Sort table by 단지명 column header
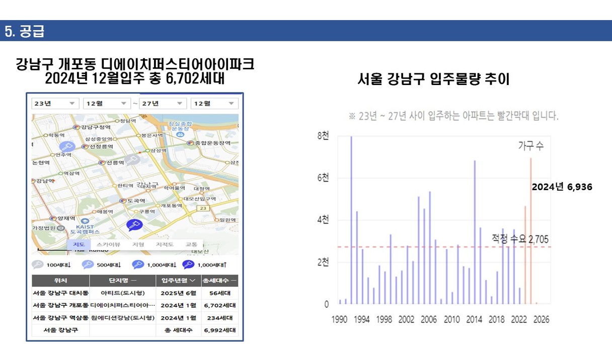This screenshot has height=344, width=612. click(x=123, y=281)
